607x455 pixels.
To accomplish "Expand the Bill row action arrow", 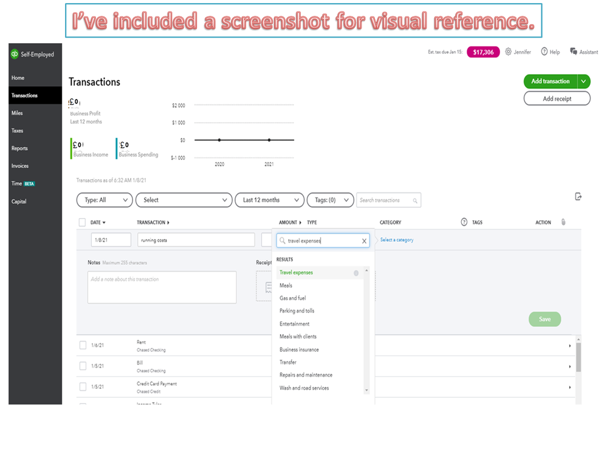I will (x=569, y=366).
